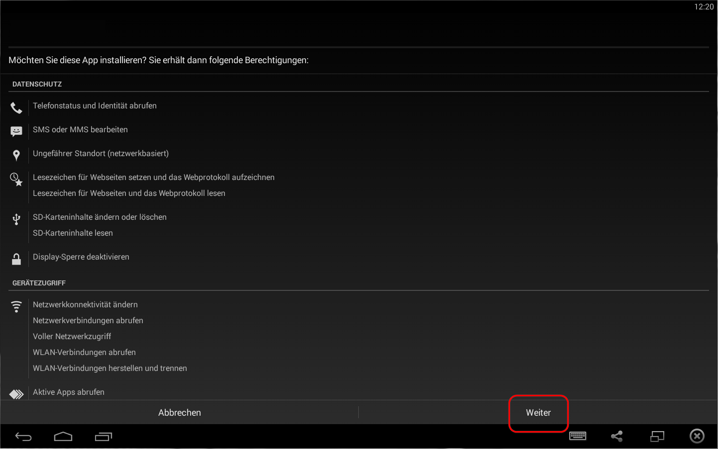Viewport: 718px width, 449px height.
Task: Click the USB storage icon
Action: pos(16,219)
